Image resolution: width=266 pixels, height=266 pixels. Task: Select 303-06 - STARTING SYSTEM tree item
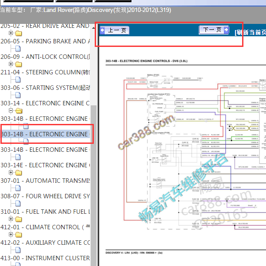coord(45,88)
